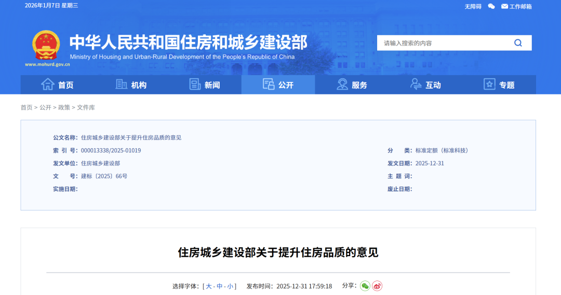Click the national emblem logo

pyautogui.click(x=46, y=46)
